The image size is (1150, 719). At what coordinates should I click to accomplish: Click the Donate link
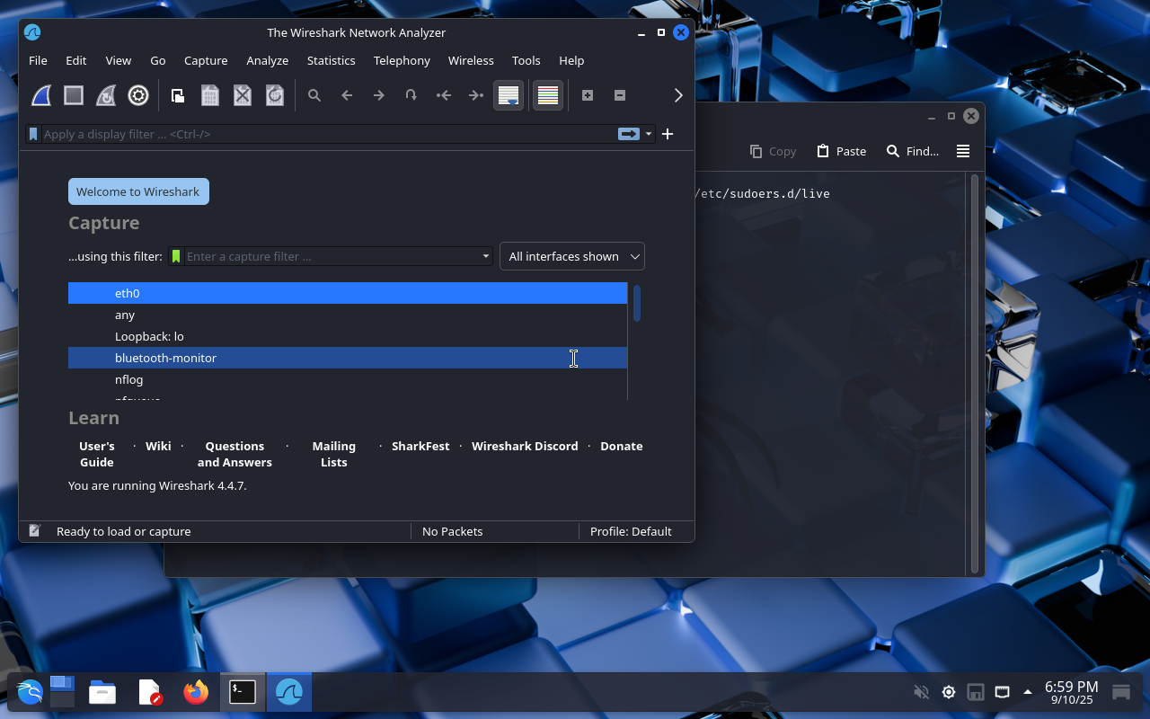(622, 446)
